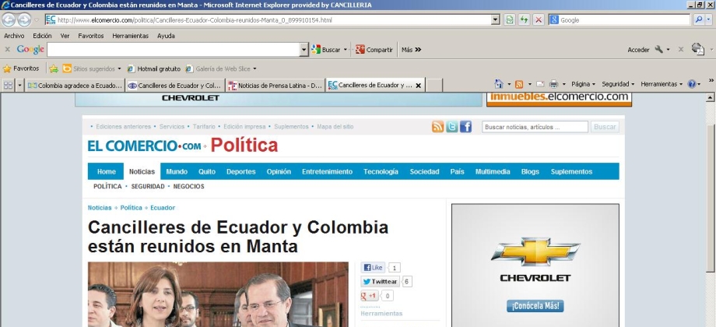
Task: Click the Google toolbar Buscar button
Action: [x=325, y=49]
